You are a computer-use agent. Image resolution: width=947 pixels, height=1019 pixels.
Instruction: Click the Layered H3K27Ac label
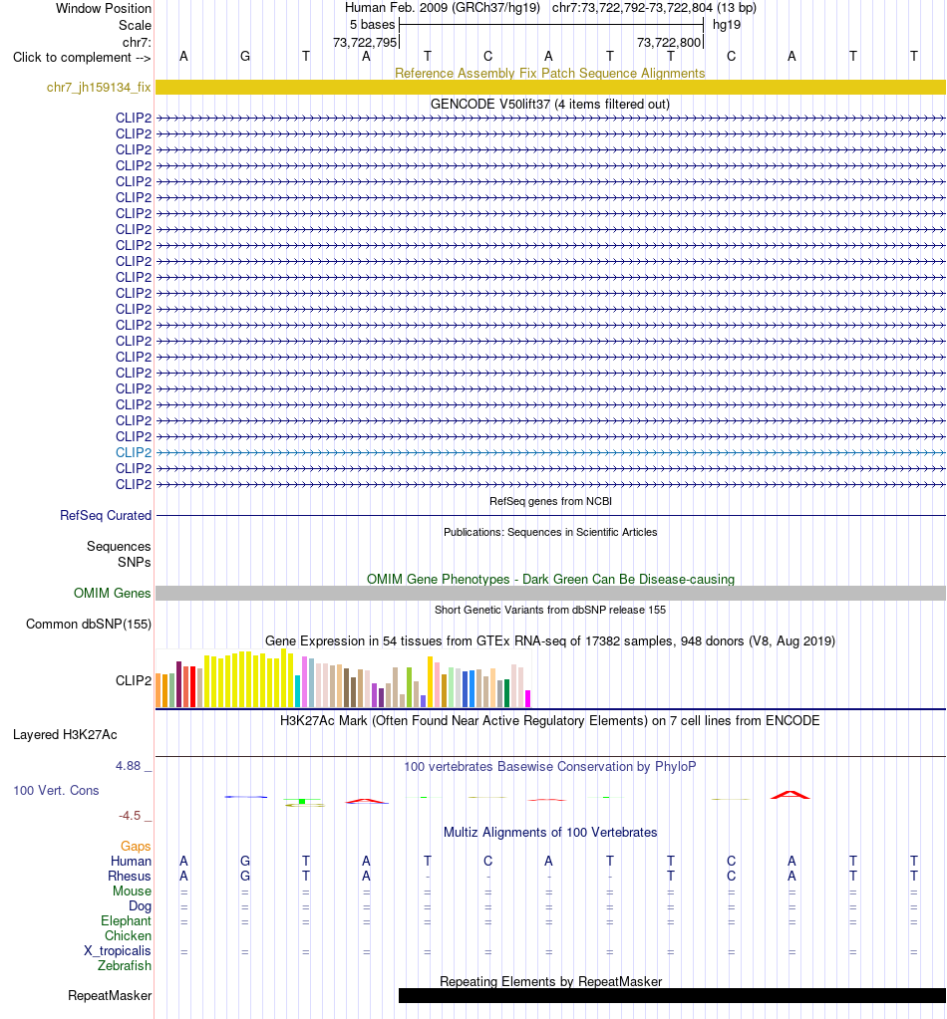[x=65, y=735]
